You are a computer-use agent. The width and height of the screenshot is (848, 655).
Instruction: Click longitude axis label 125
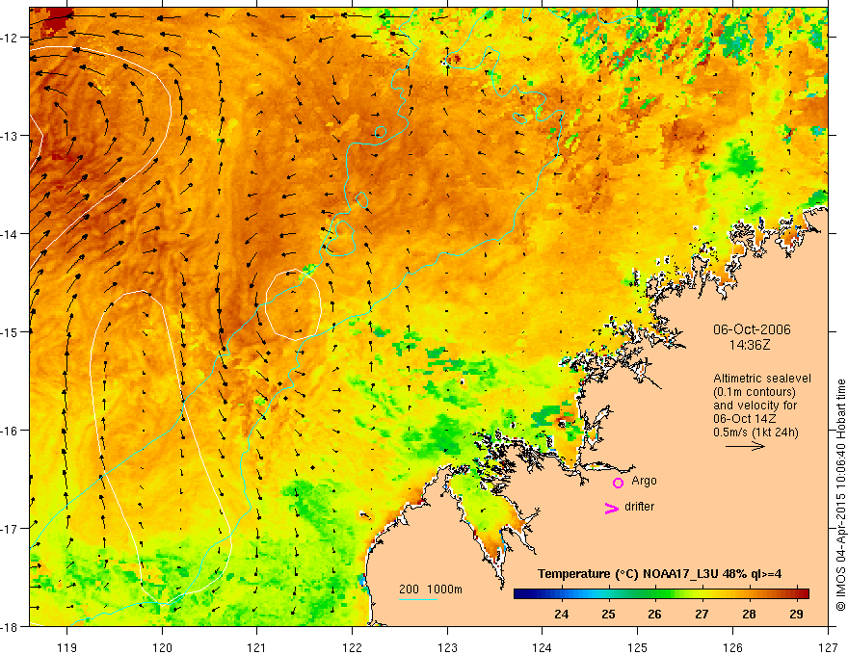point(638,647)
